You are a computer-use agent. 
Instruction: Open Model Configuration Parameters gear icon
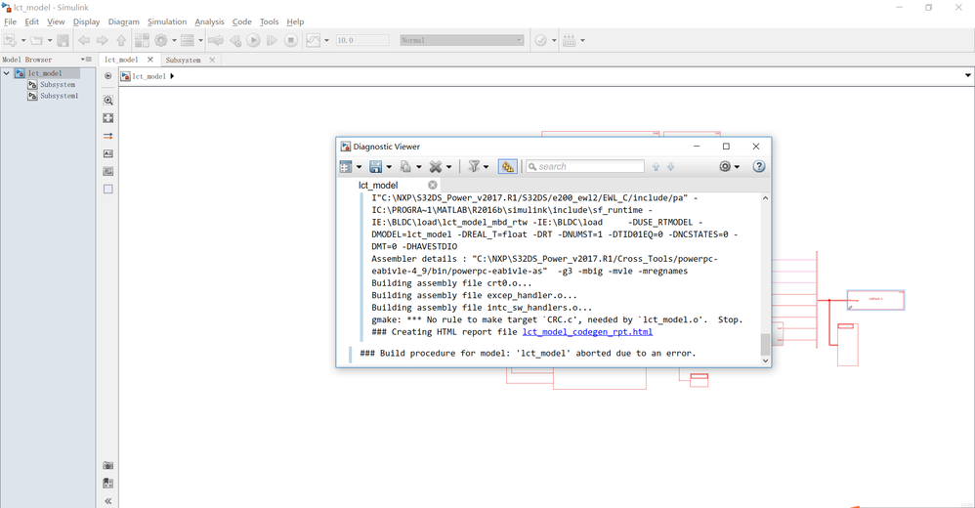coord(161,40)
